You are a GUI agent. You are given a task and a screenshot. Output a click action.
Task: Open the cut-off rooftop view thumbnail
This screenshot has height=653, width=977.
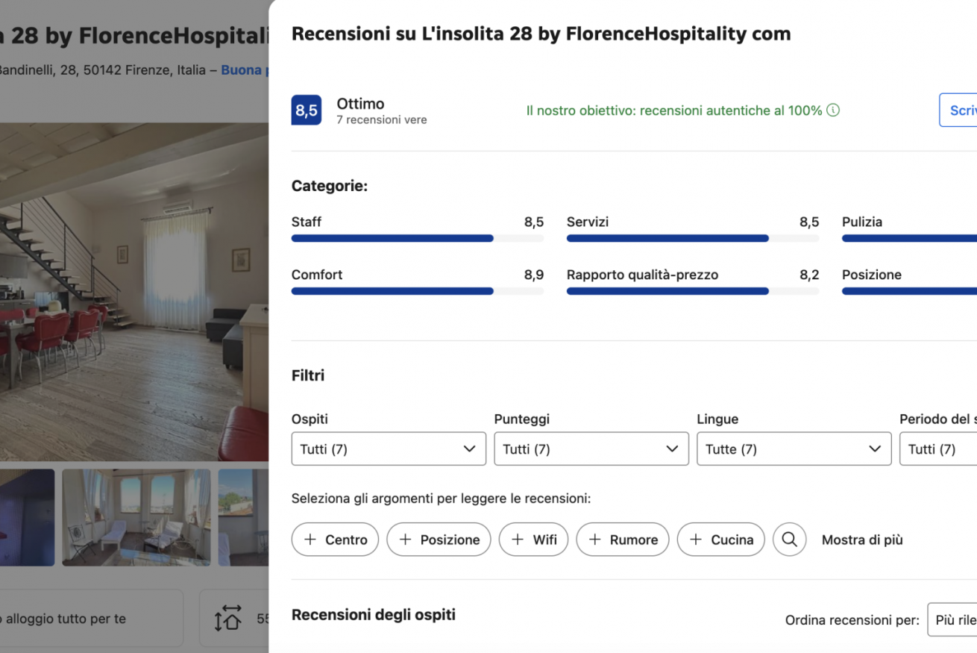243,517
